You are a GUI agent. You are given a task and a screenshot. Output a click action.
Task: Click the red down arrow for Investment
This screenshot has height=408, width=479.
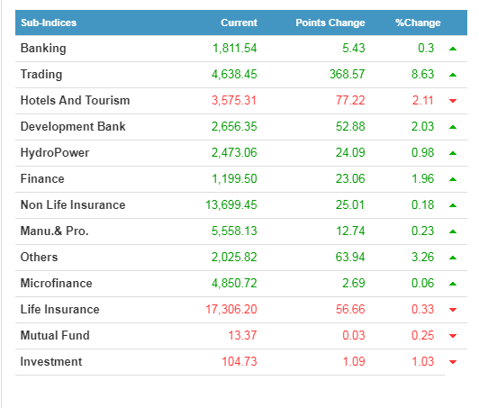(453, 362)
